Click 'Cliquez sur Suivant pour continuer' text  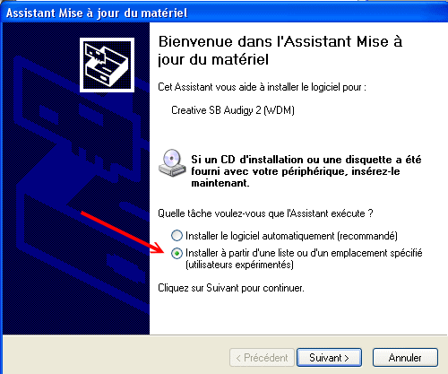231,288
